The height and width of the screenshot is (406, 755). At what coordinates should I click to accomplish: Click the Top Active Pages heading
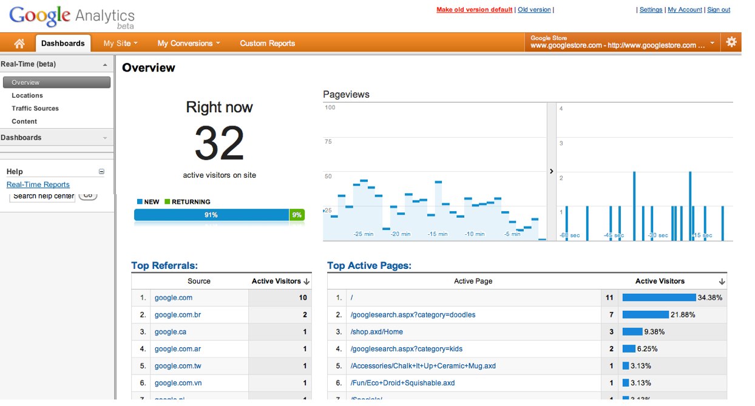coord(369,265)
